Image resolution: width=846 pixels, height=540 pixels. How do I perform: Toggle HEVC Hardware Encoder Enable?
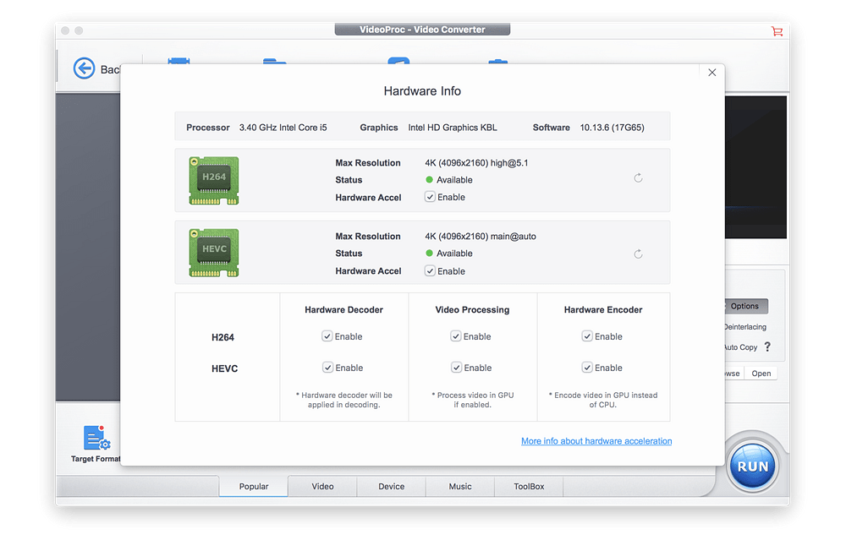587,368
